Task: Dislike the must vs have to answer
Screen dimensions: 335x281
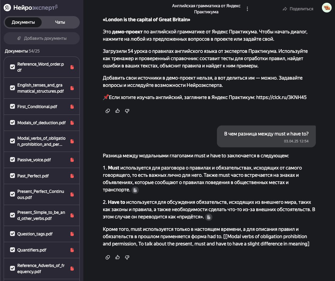Action: [127, 257]
